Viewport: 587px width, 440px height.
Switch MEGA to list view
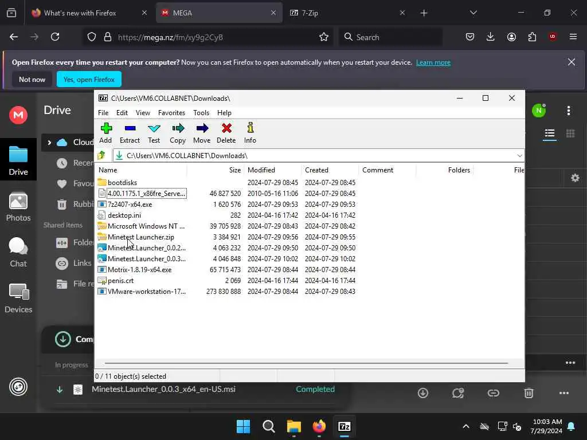(x=550, y=133)
